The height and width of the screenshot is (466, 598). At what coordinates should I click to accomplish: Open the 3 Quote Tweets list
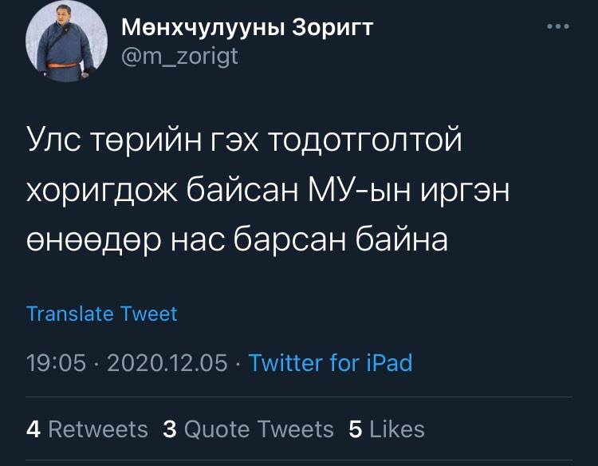248,428
